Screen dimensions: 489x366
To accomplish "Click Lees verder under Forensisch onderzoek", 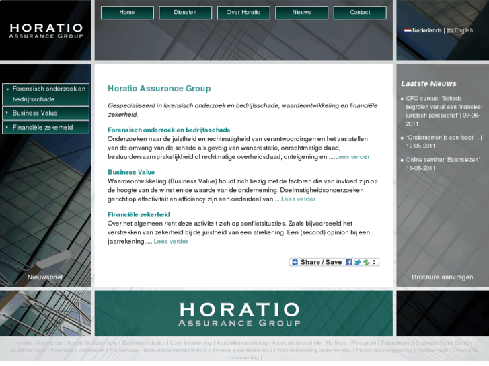I will click(352, 157).
